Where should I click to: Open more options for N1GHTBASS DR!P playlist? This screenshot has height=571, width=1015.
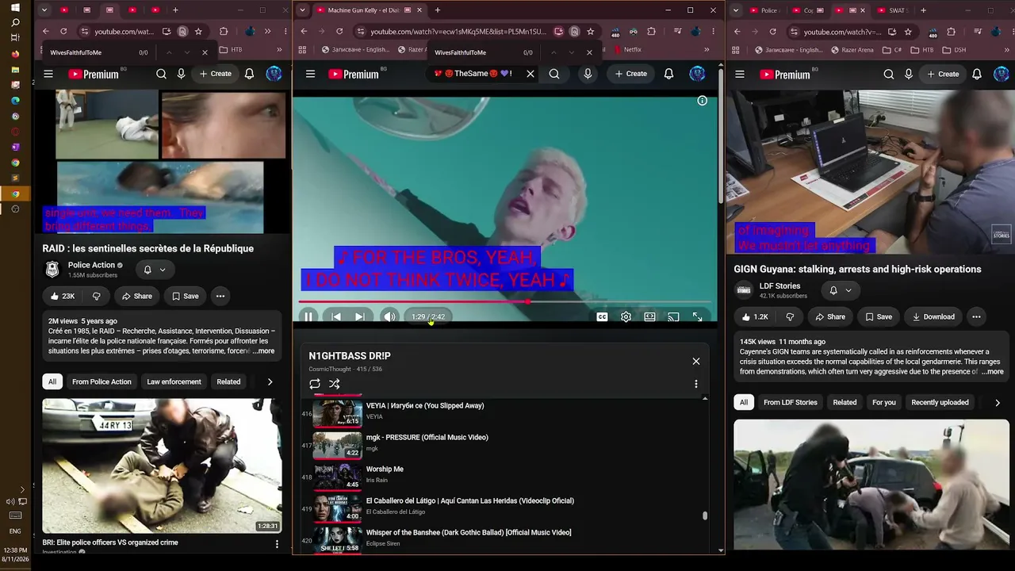click(x=696, y=384)
